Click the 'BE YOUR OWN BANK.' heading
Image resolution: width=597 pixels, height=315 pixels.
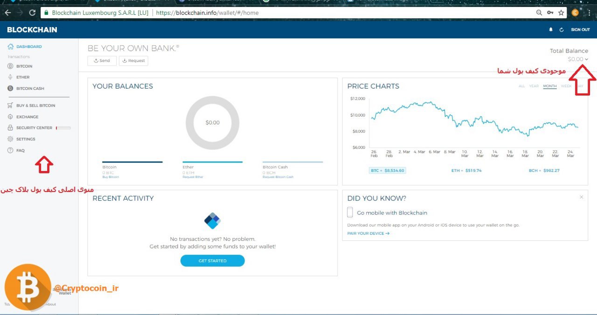(133, 48)
